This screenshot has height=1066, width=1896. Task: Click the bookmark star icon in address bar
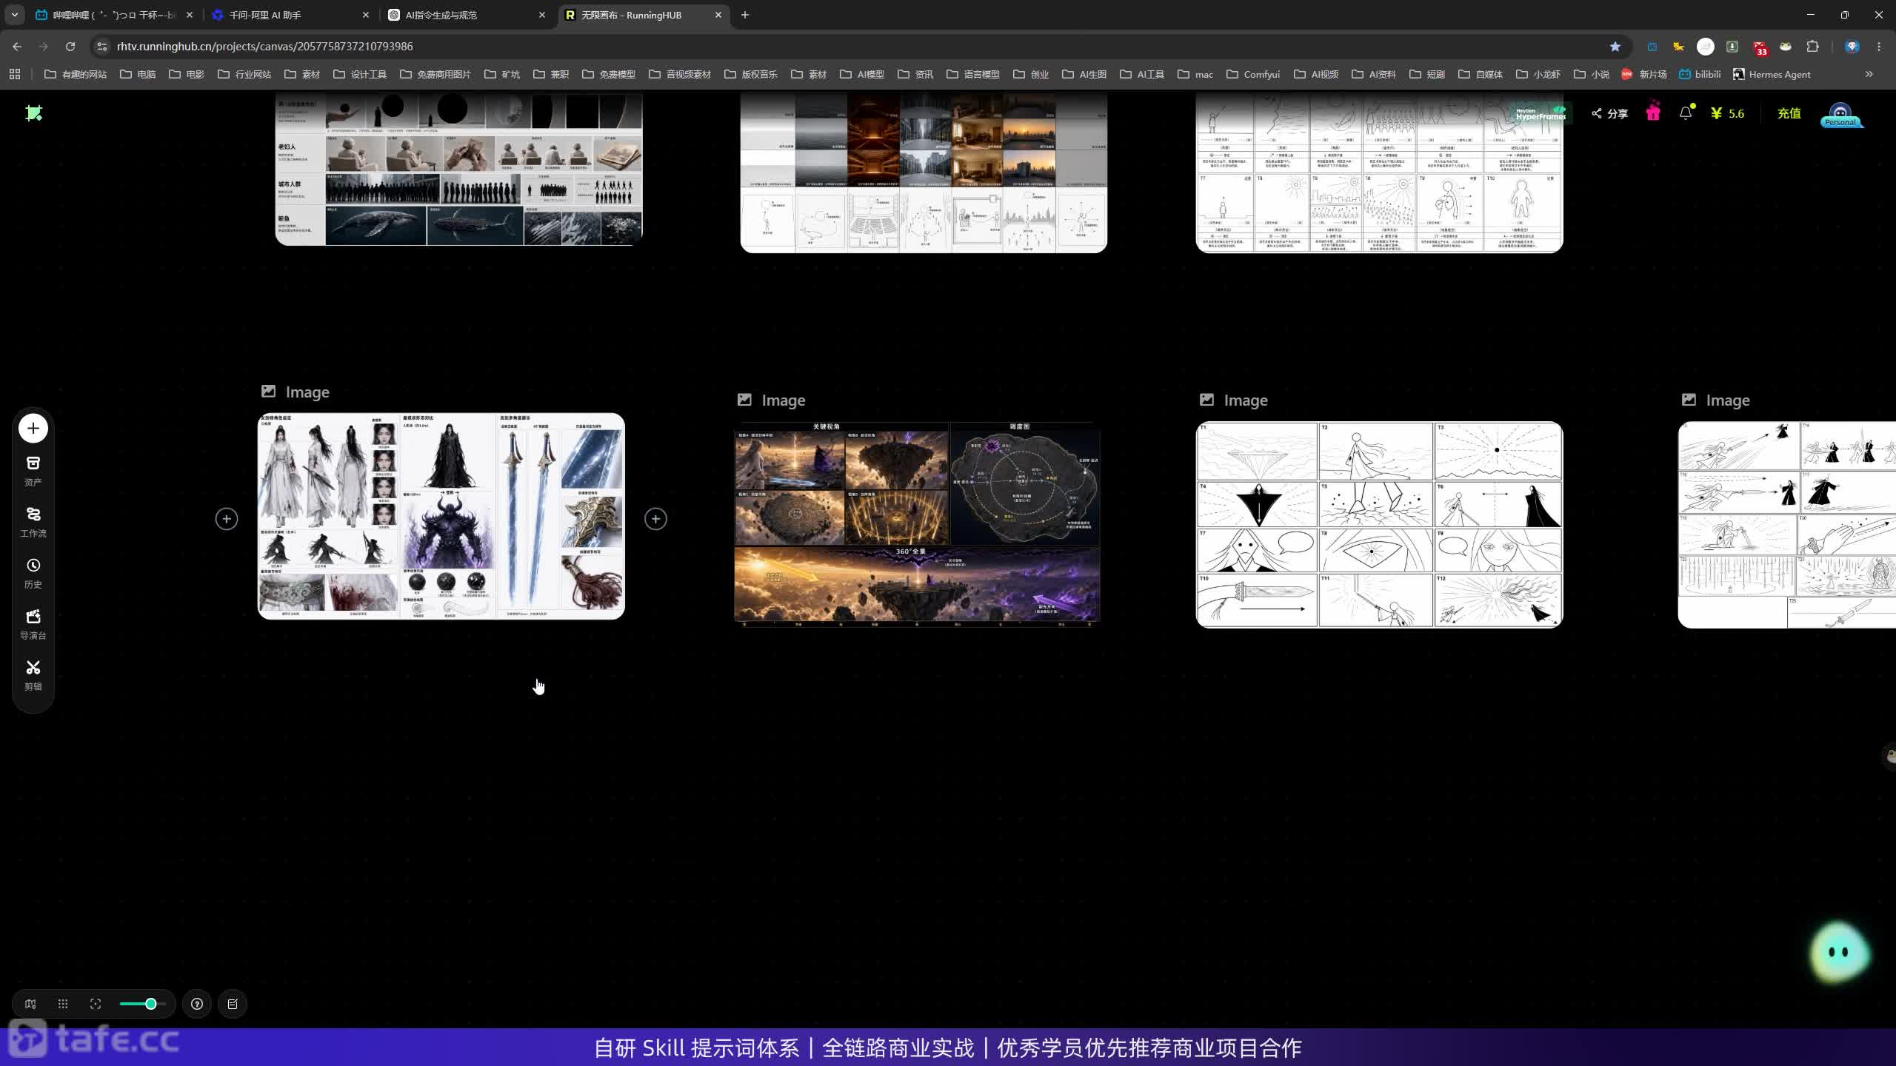coord(1615,46)
